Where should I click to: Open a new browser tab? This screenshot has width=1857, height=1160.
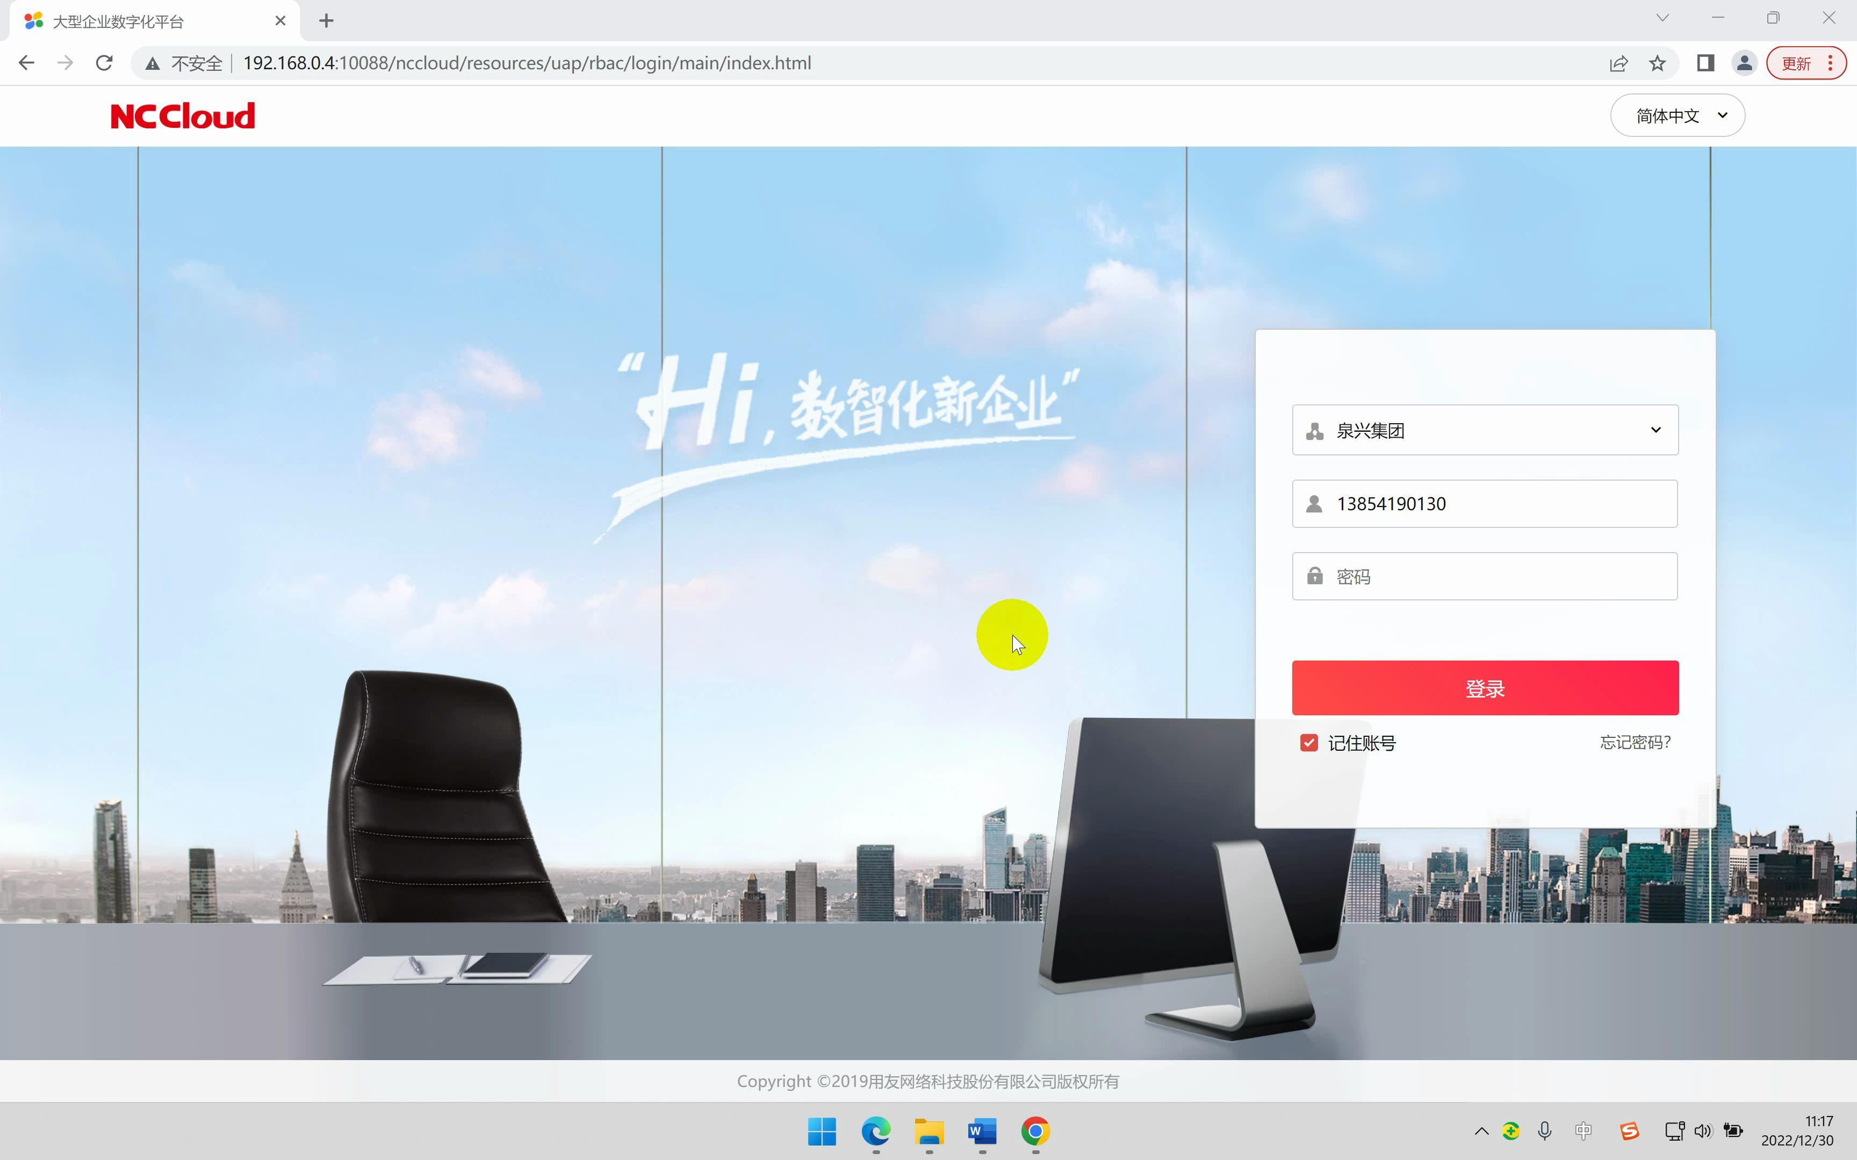coord(326,21)
